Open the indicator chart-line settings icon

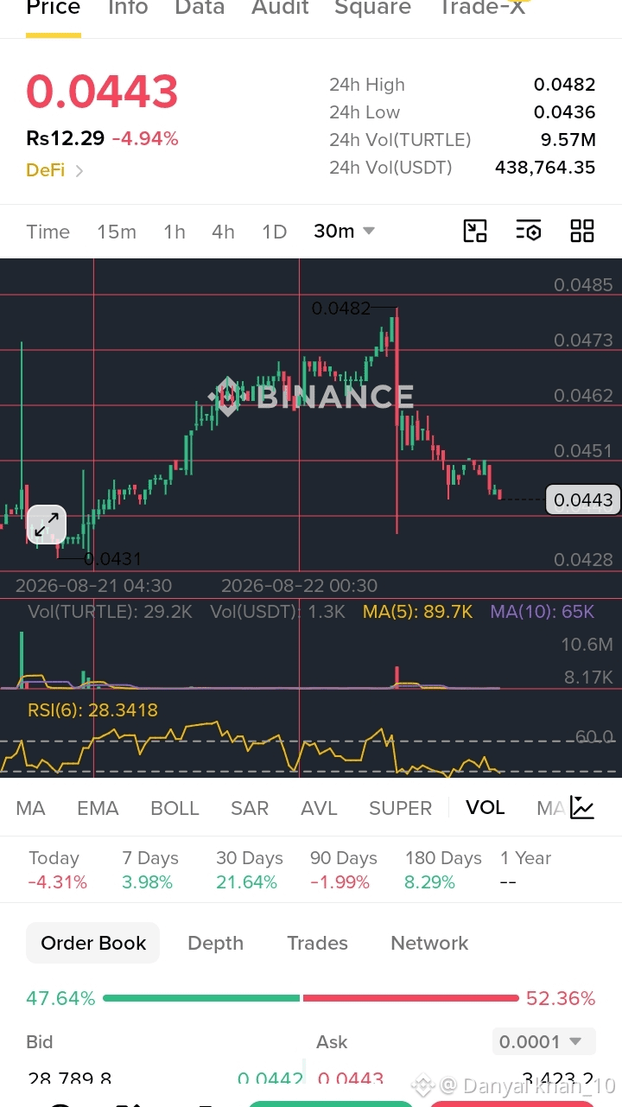[582, 808]
